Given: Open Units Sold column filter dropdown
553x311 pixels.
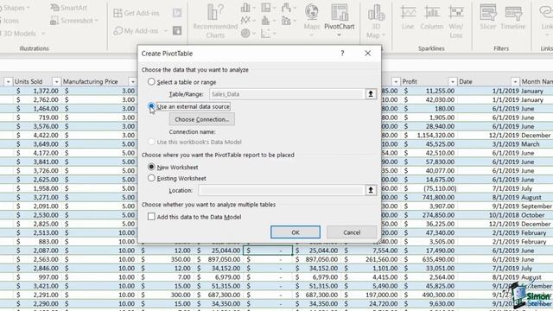Looking at the screenshot, I should point(56,82).
